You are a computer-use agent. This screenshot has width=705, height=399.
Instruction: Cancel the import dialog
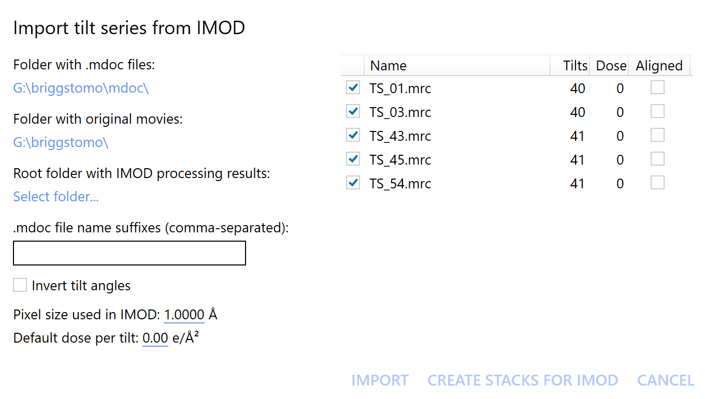666,380
